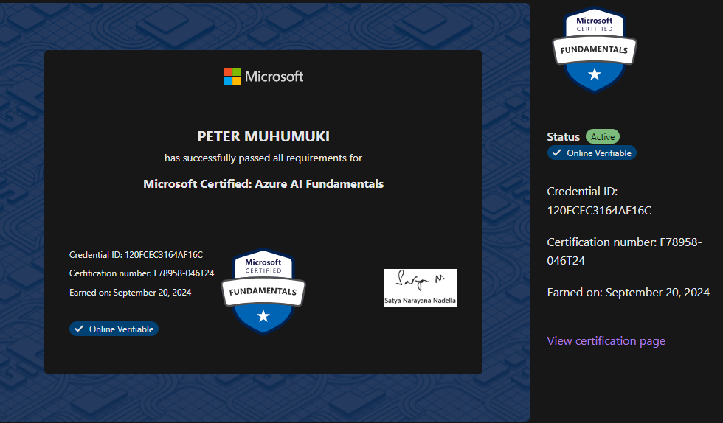Click the 'Satya Narayana Nadella' printed name
Screen dimensions: 723x423
(x=420, y=301)
